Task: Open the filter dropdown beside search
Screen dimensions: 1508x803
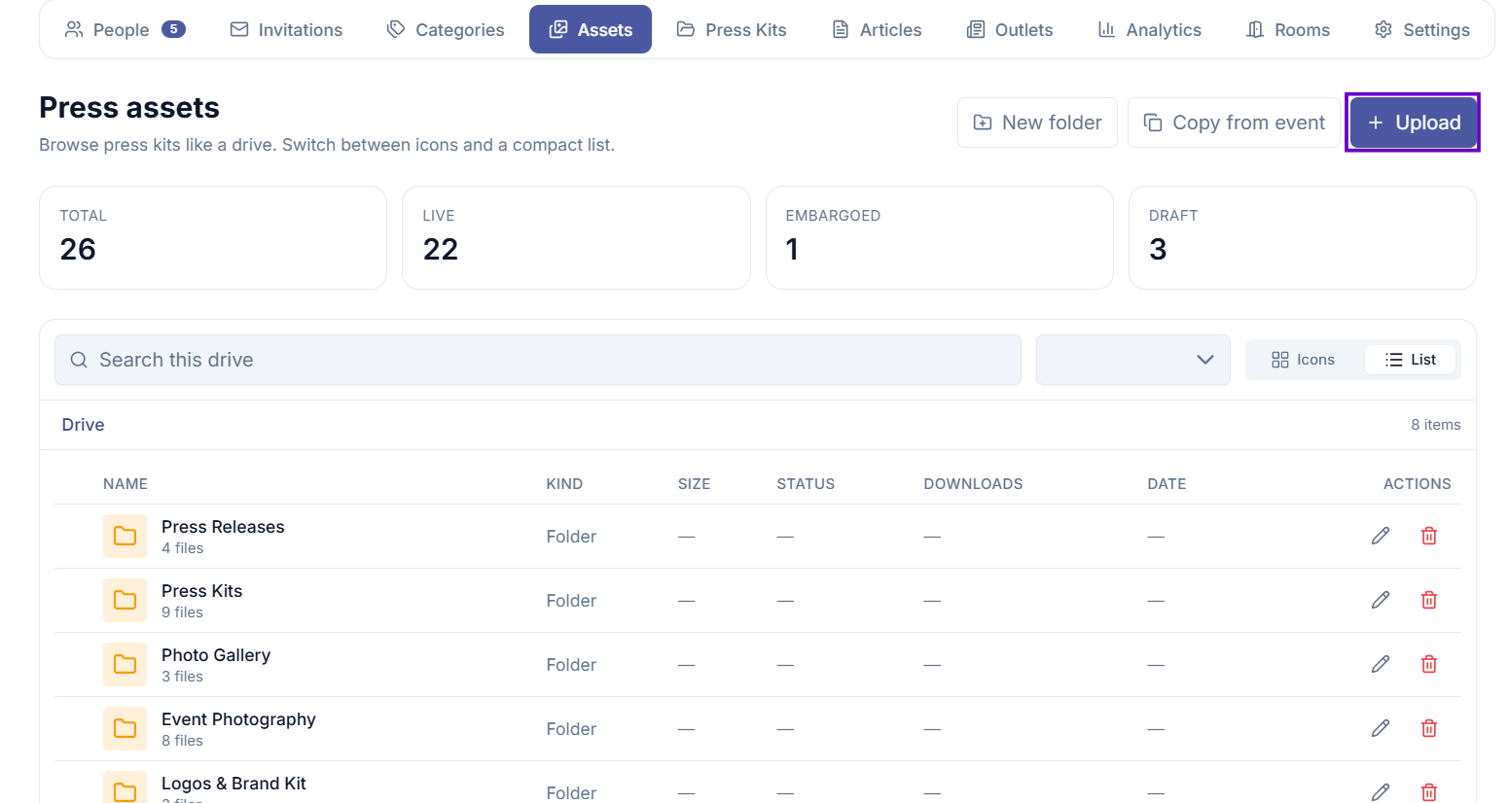Action: (x=1133, y=360)
